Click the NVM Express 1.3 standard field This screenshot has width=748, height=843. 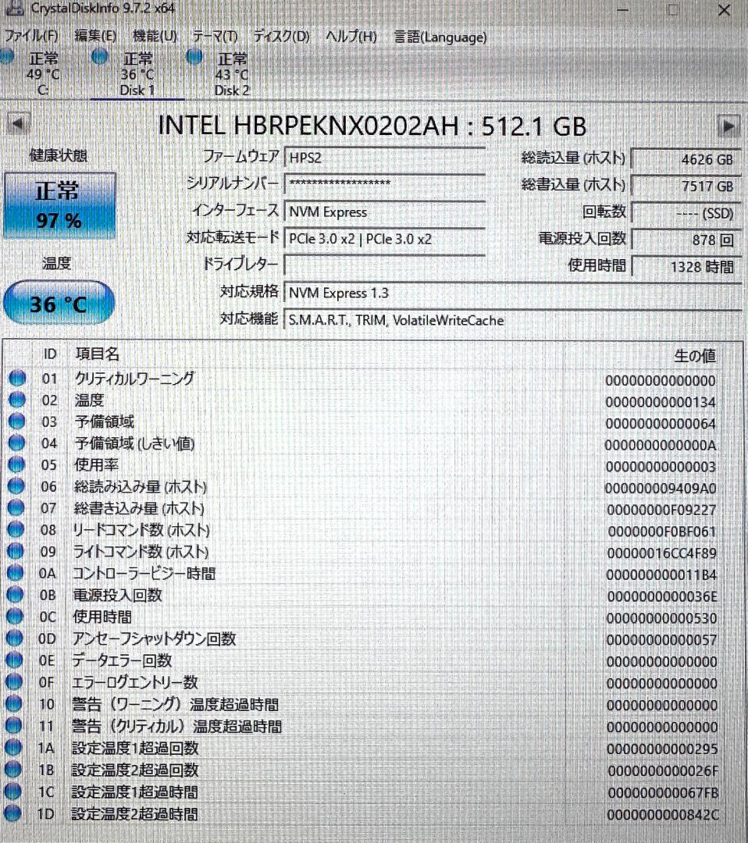(512, 293)
